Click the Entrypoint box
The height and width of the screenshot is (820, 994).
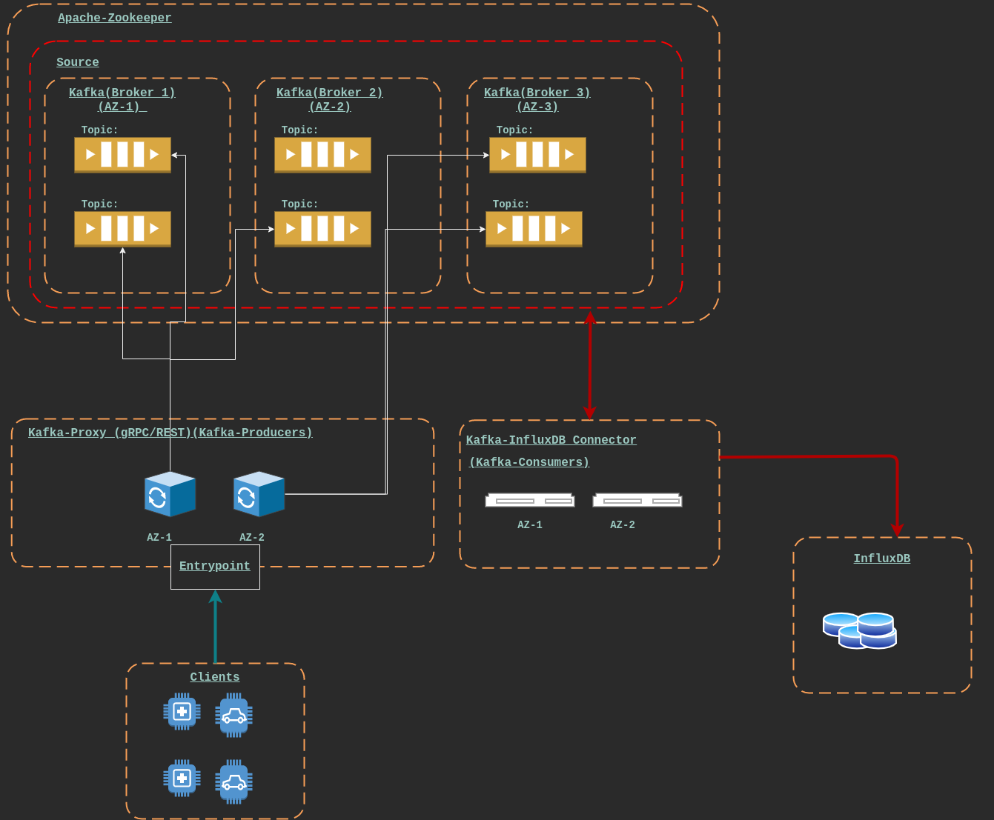coord(215,567)
